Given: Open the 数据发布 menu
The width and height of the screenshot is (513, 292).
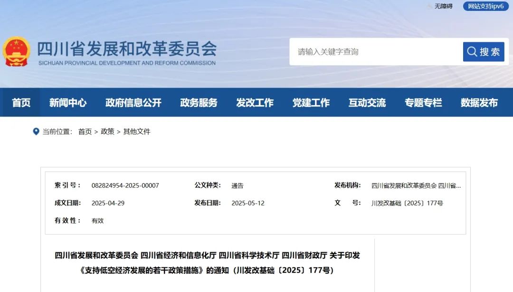Looking at the screenshot, I should click(479, 103).
